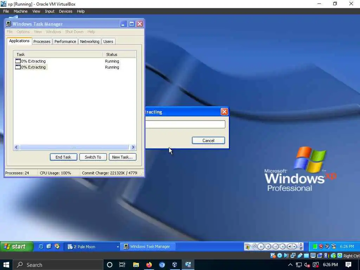Open VirtualBox Devices menu
Screen dimensions: 360x270
click(x=65, y=11)
